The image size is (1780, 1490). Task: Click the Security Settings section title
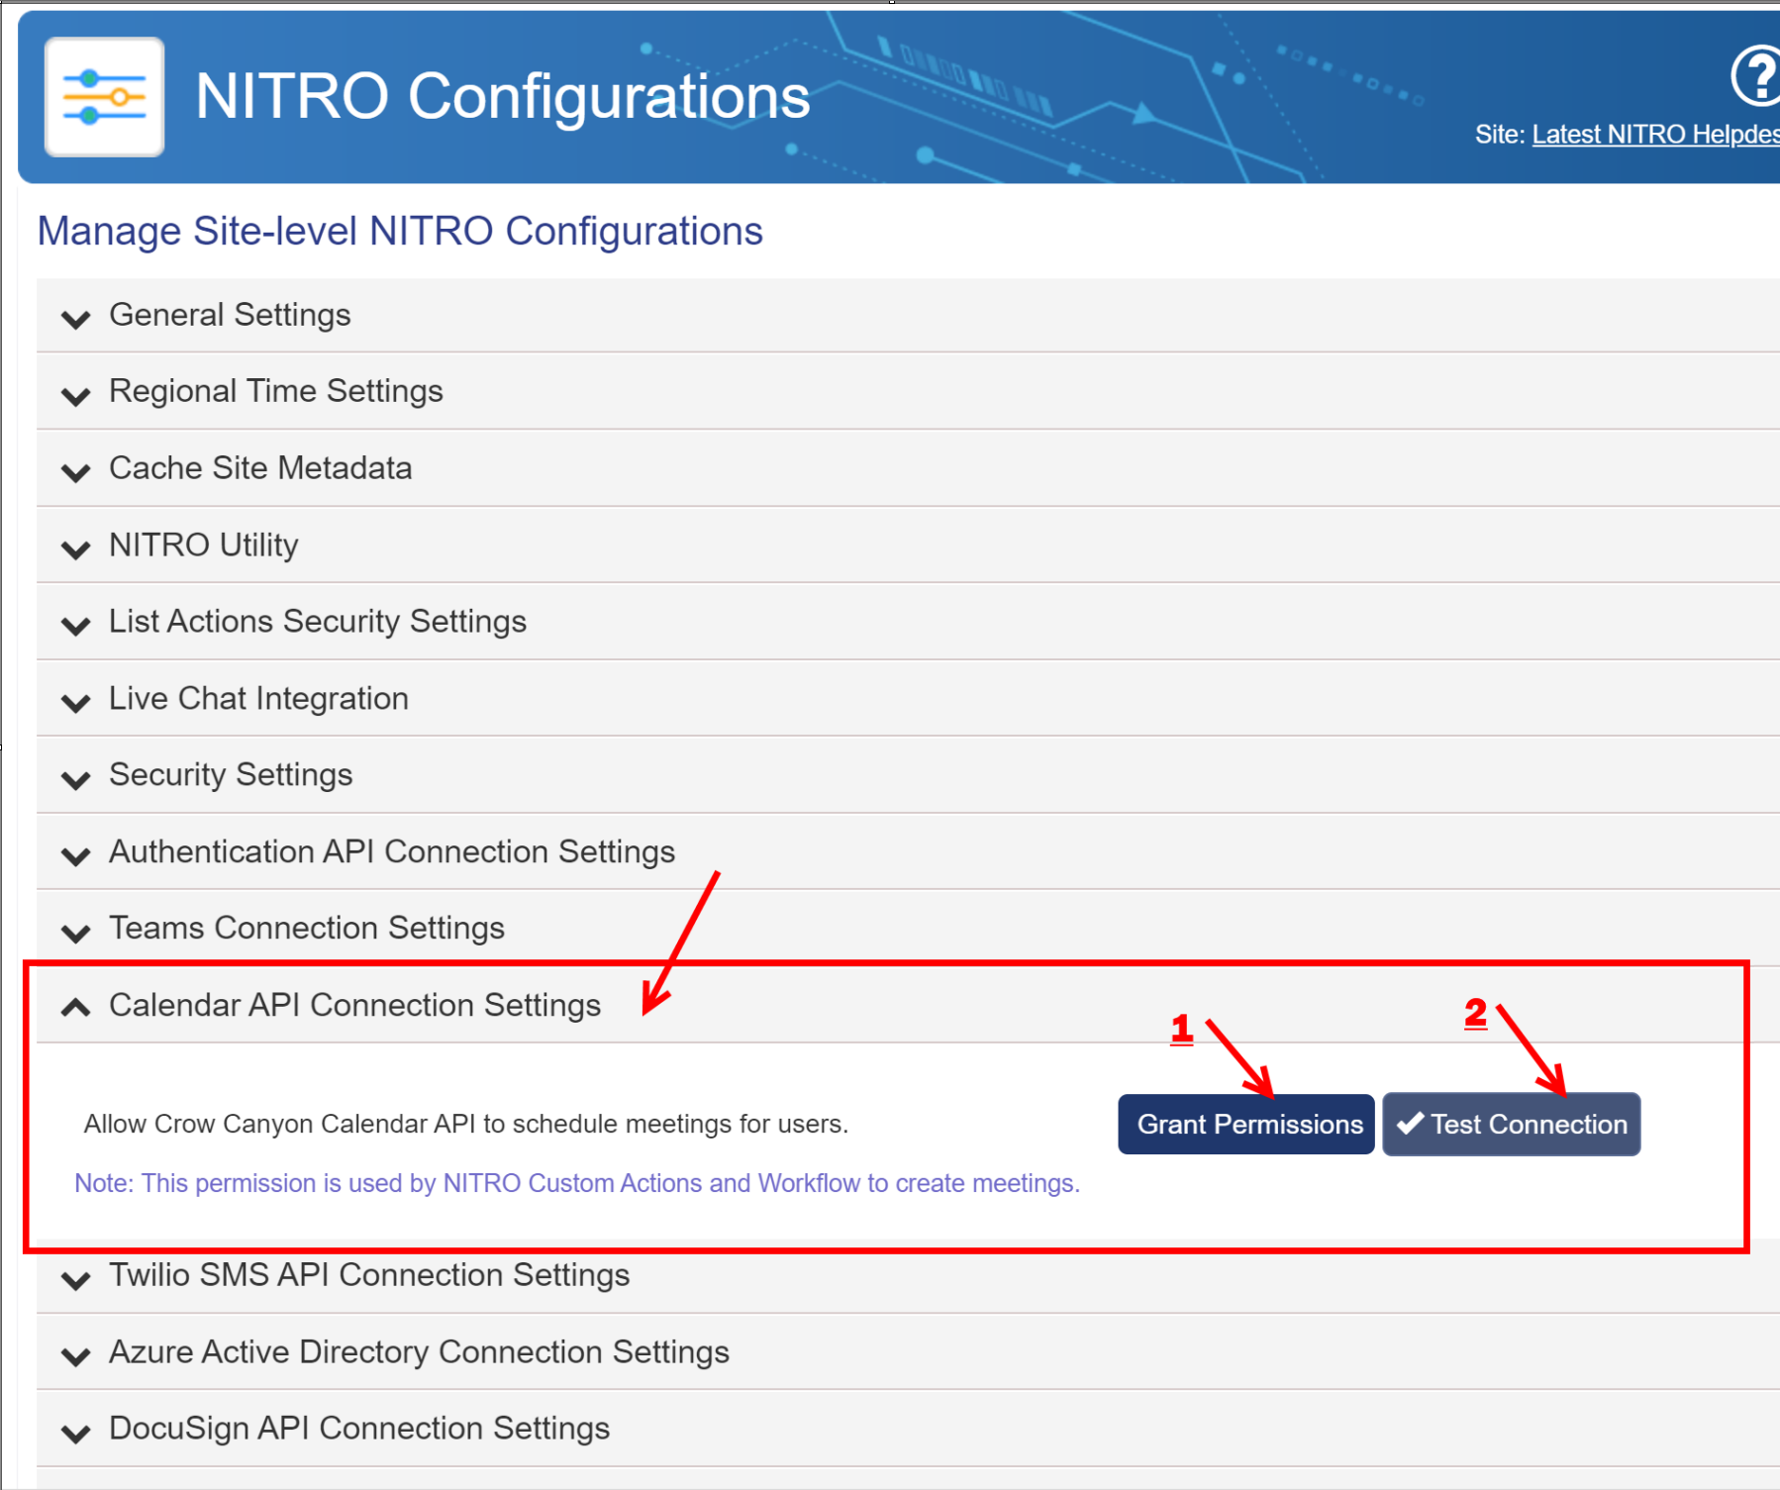point(231,775)
